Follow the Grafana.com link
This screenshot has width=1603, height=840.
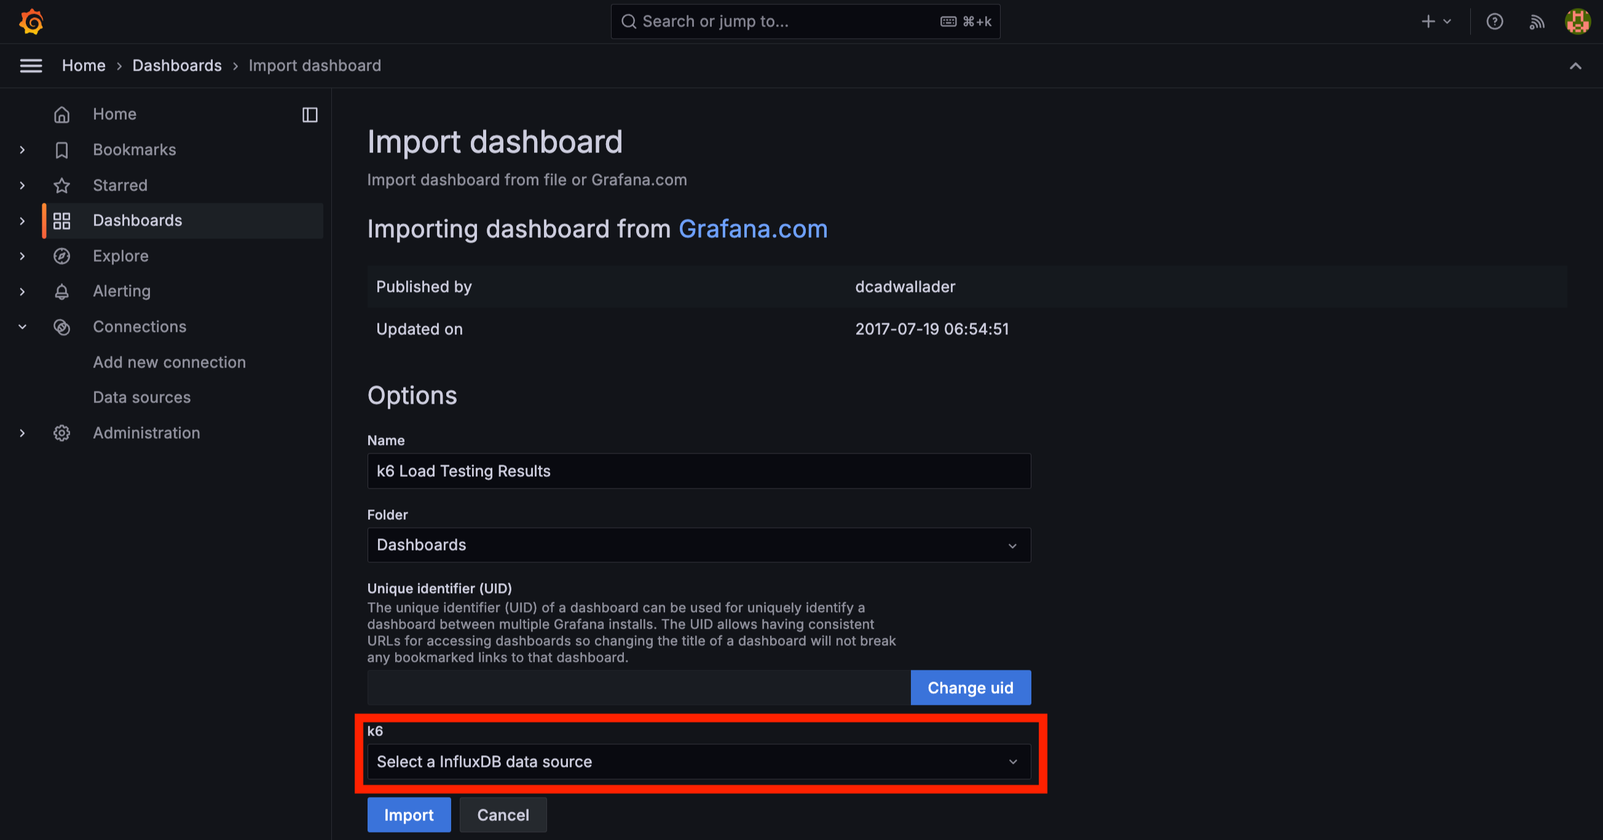click(753, 230)
